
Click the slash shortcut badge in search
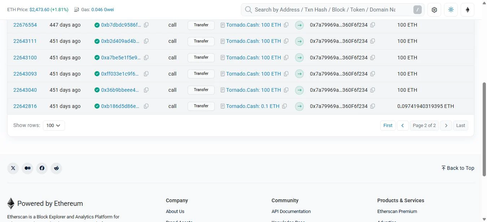(417, 10)
